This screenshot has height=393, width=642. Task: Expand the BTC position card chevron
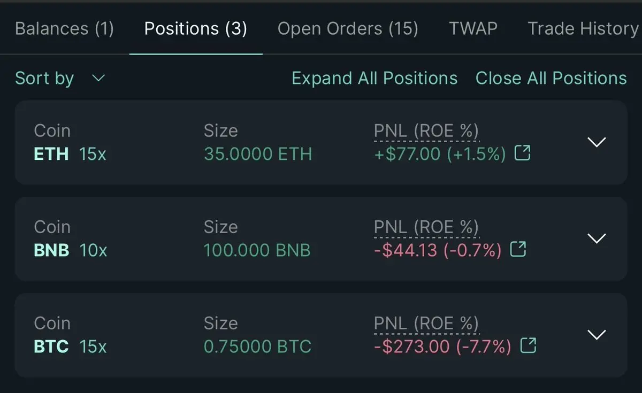pos(597,334)
